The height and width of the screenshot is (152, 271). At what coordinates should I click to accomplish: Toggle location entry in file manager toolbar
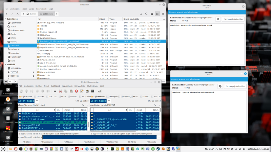[x=141, y=14]
